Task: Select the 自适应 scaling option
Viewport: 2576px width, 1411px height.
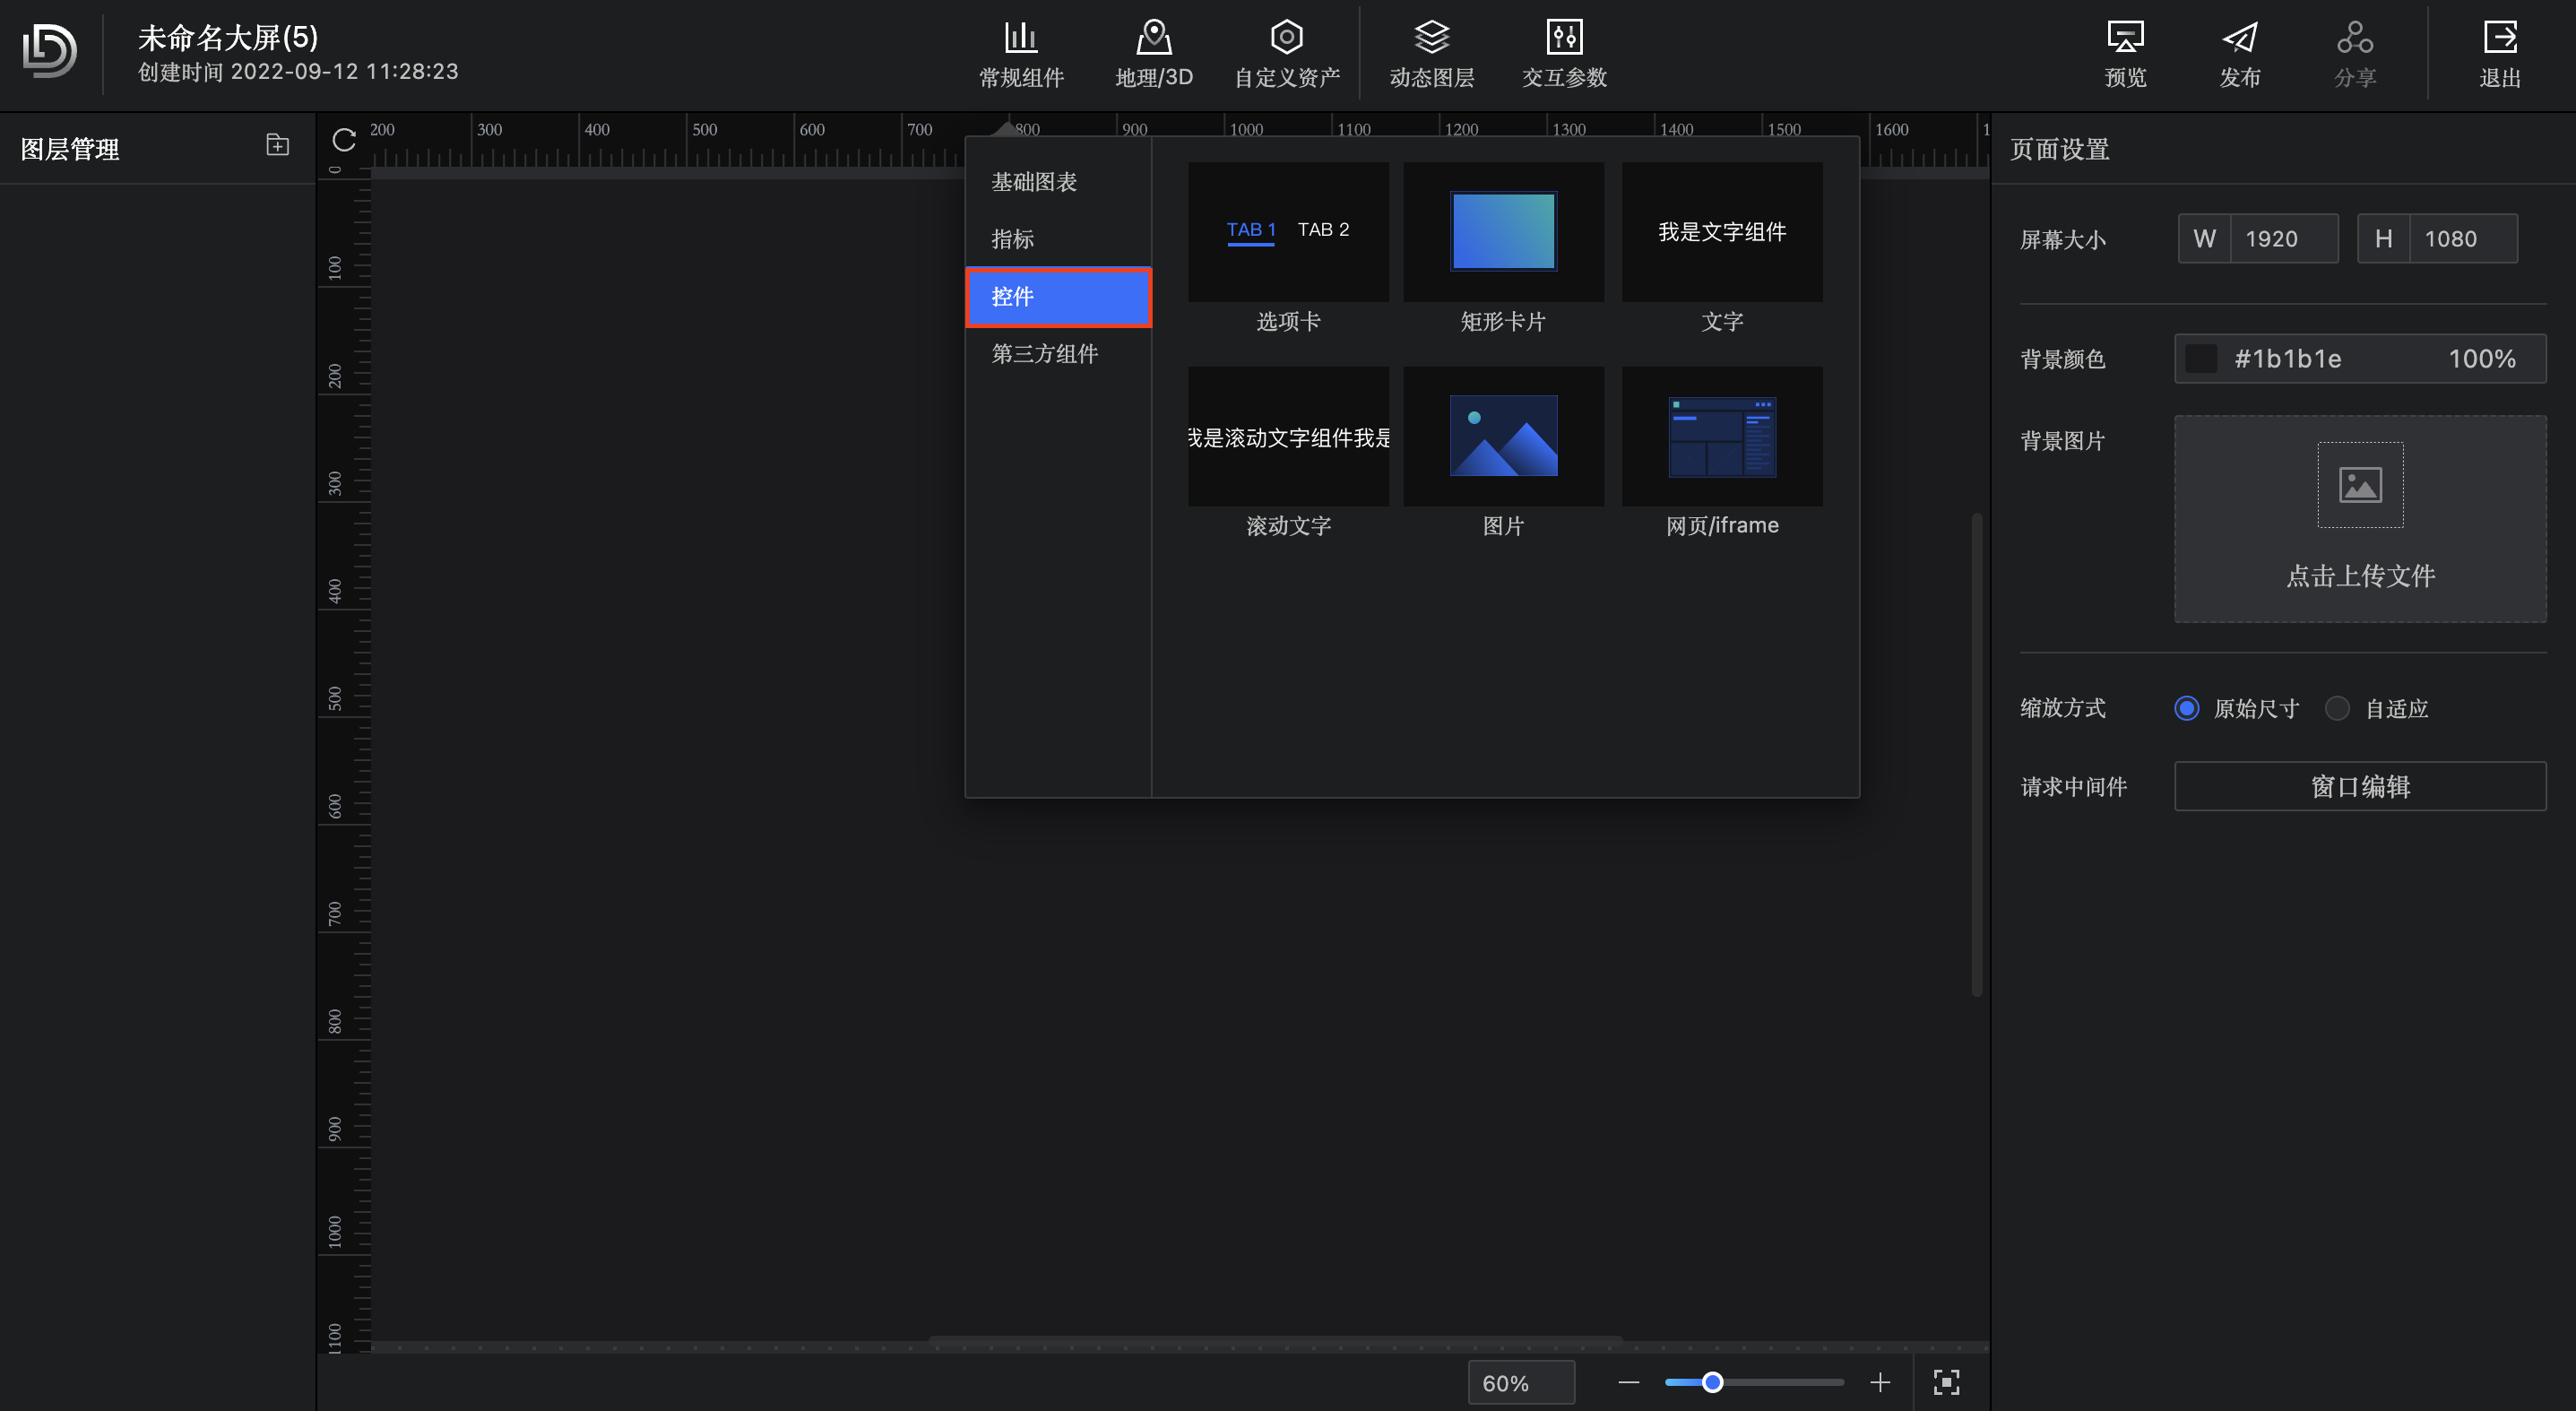Action: coord(2337,708)
